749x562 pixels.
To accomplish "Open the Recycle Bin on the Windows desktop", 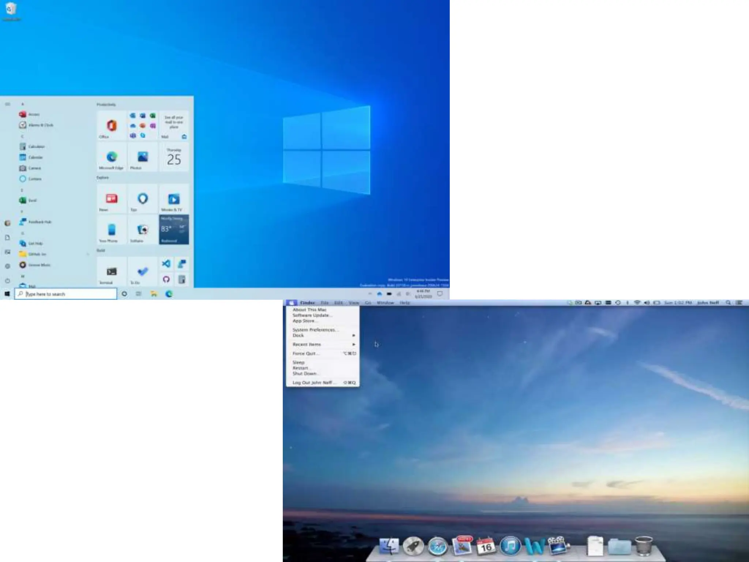I will coord(11,11).
